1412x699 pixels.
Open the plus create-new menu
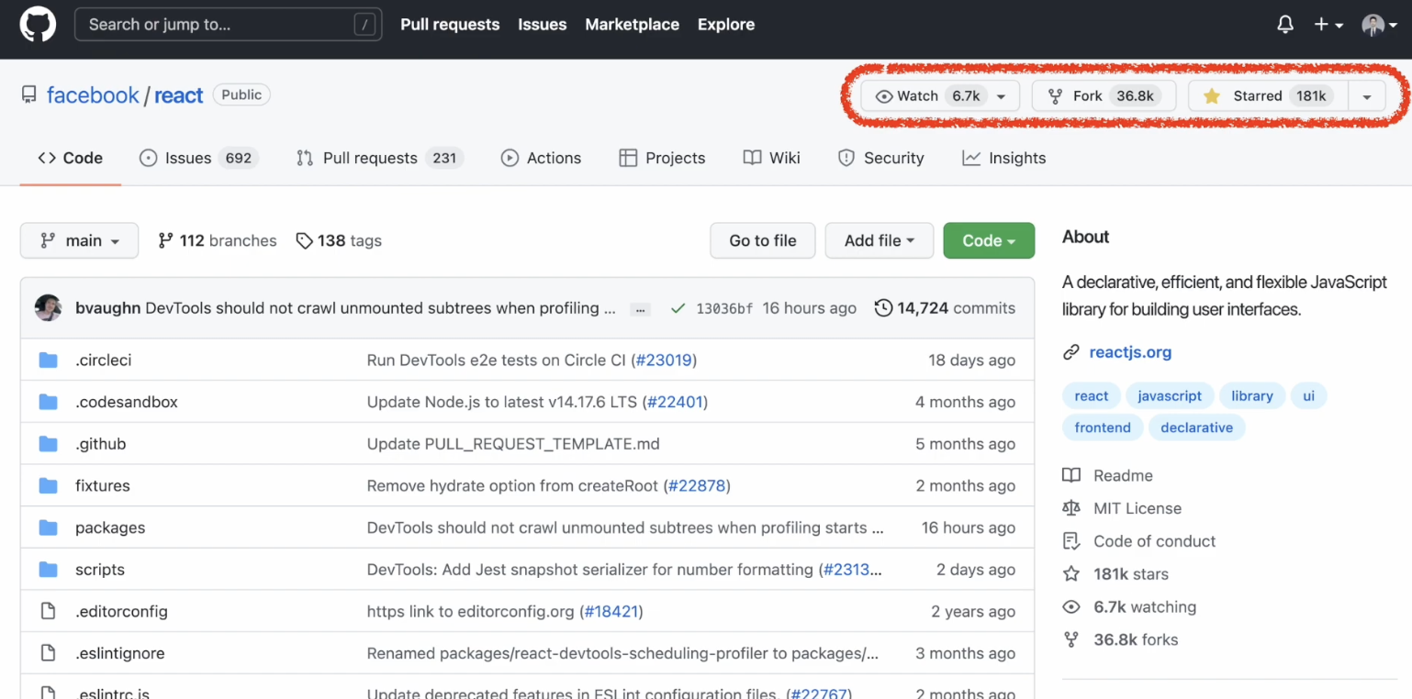(x=1328, y=25)
